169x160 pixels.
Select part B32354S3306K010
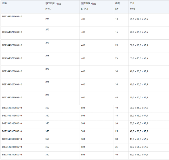pyautogui.click(x=12, y=139)
